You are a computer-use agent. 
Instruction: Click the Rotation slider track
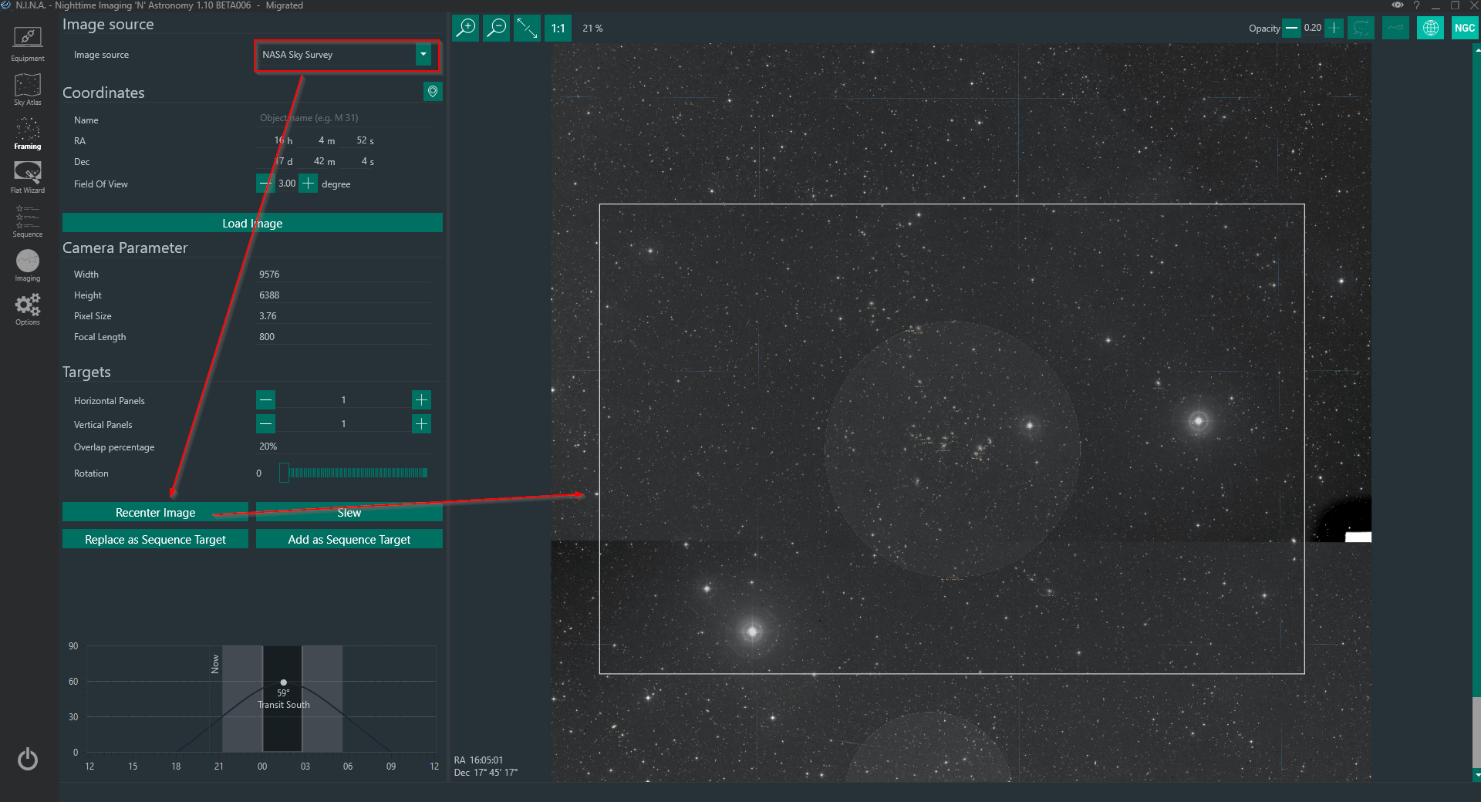coord(354,473)
